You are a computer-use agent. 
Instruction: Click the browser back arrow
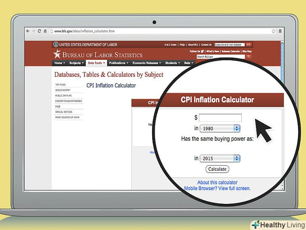pyautogui.click(x=28, y=31)
